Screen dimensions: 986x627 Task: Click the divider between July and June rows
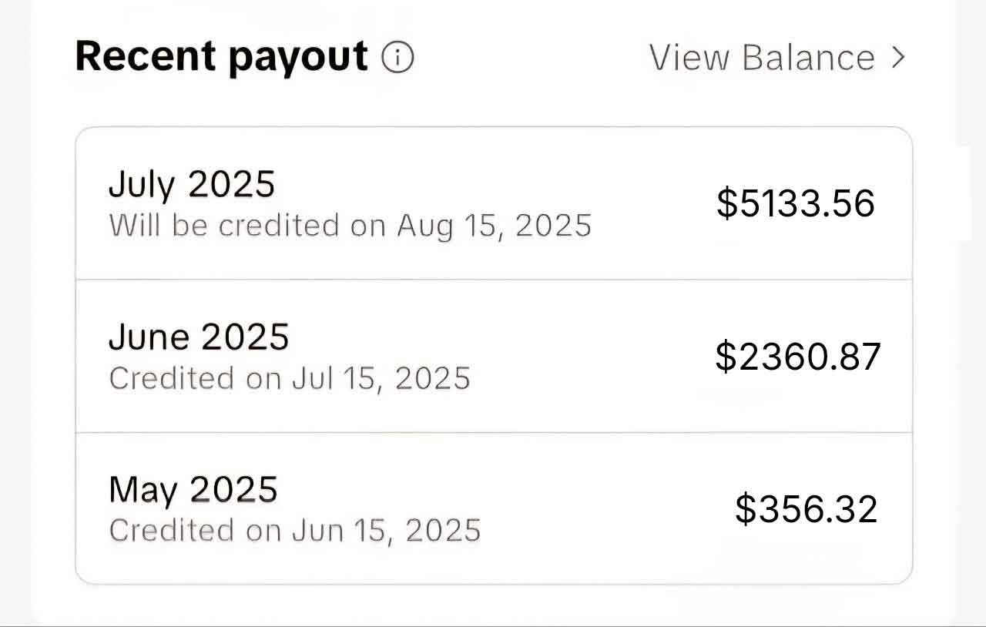click(493, 279)
